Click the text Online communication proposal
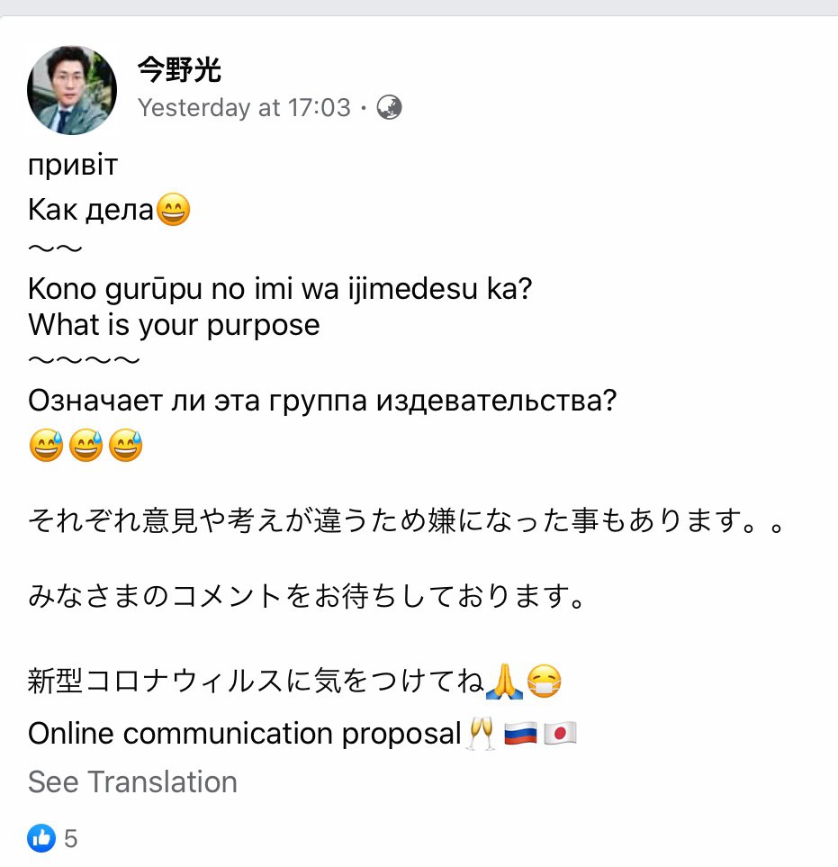 (x=244, y=734)
